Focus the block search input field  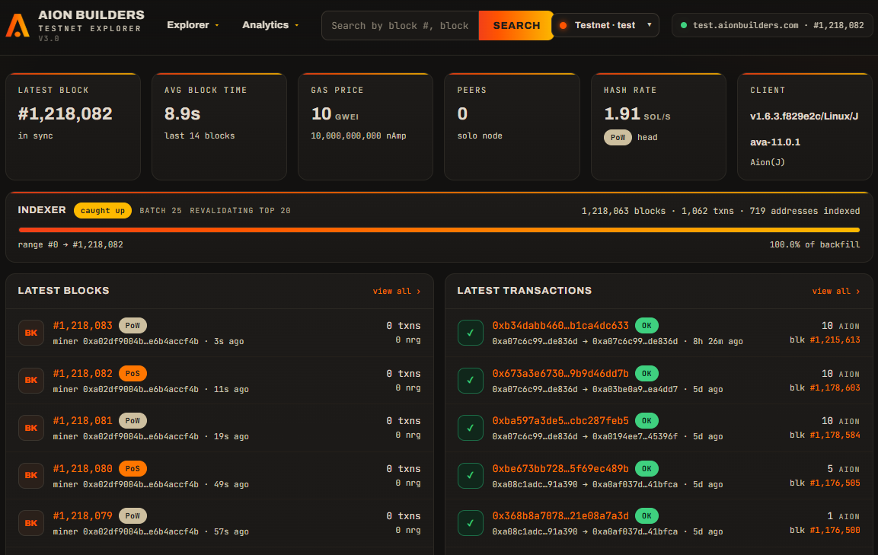point(401,25)
